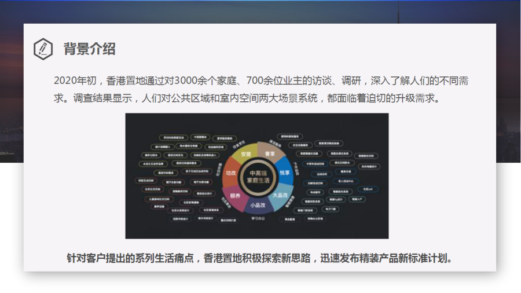Click the second paragraph line starting with 求。调查结果显示
521x293 pixels.
(247, 98)
